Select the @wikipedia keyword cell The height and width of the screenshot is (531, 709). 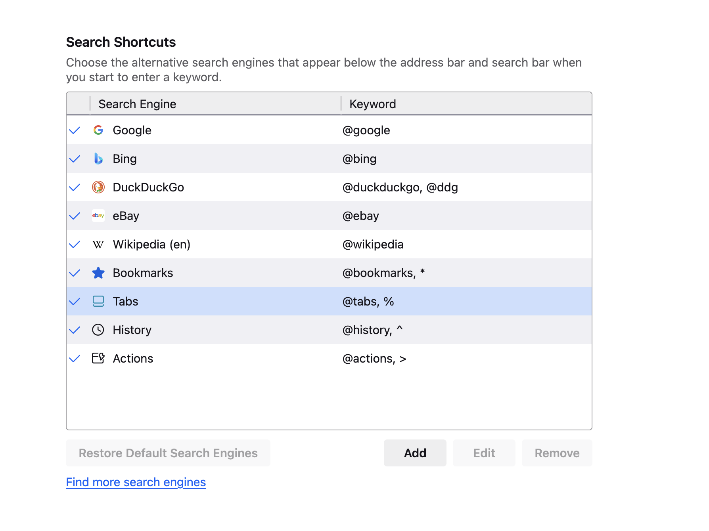click(373, 244)
